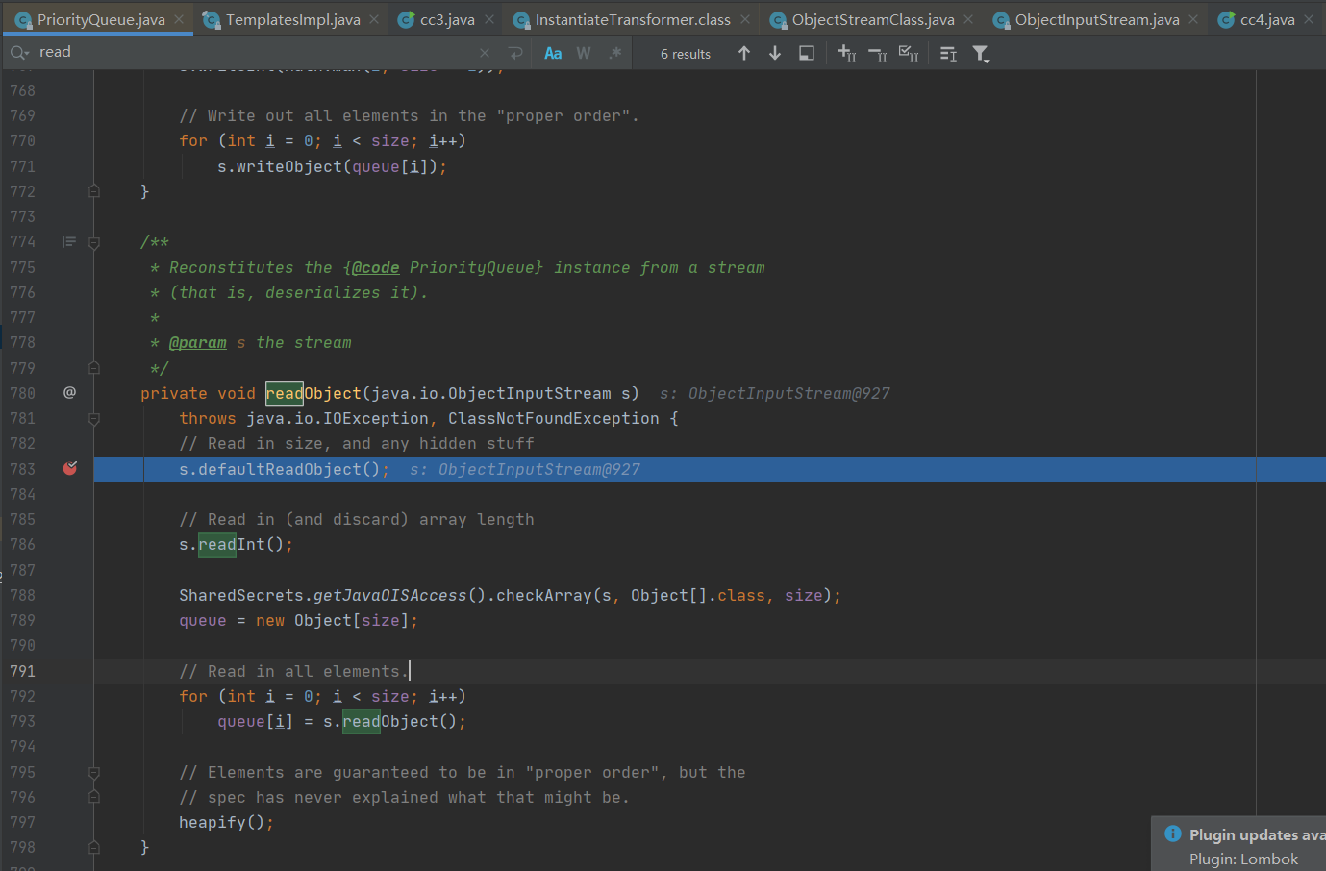Screen dimensions: 1326x871
Task: Clear the search text with X
Action: point(485,54)
